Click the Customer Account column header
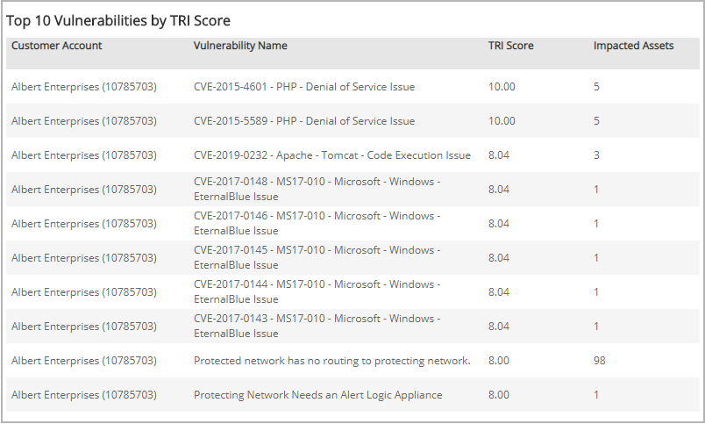705x424 pixels. coord(57,46)
